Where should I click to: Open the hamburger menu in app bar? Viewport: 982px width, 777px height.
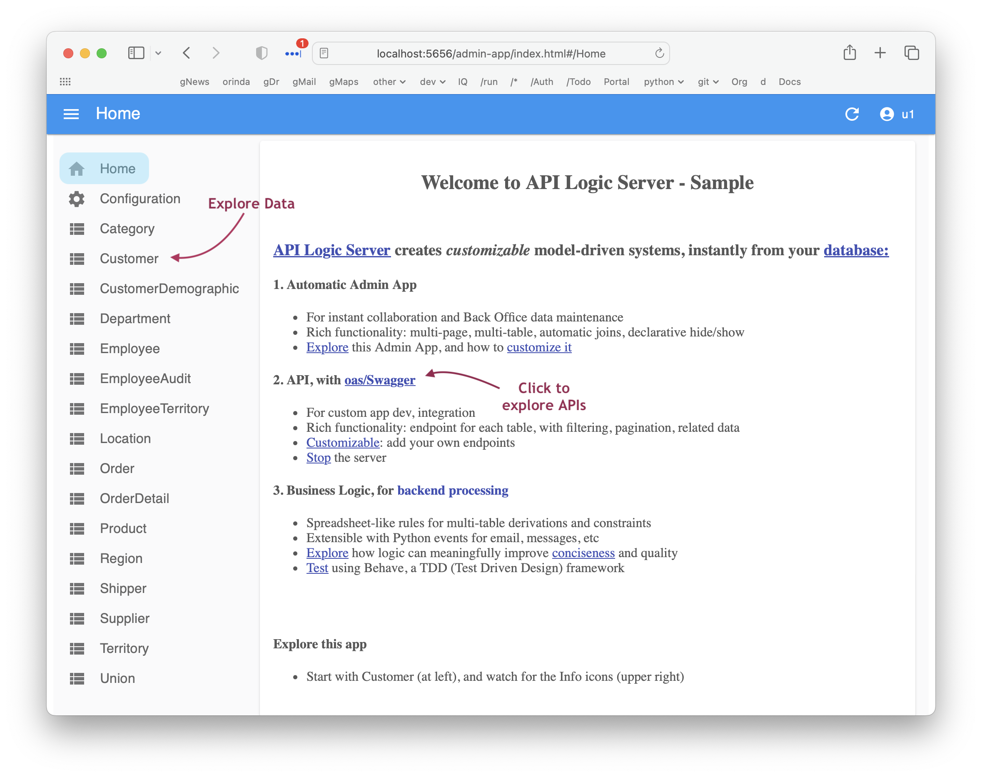[x=71, y=114]
